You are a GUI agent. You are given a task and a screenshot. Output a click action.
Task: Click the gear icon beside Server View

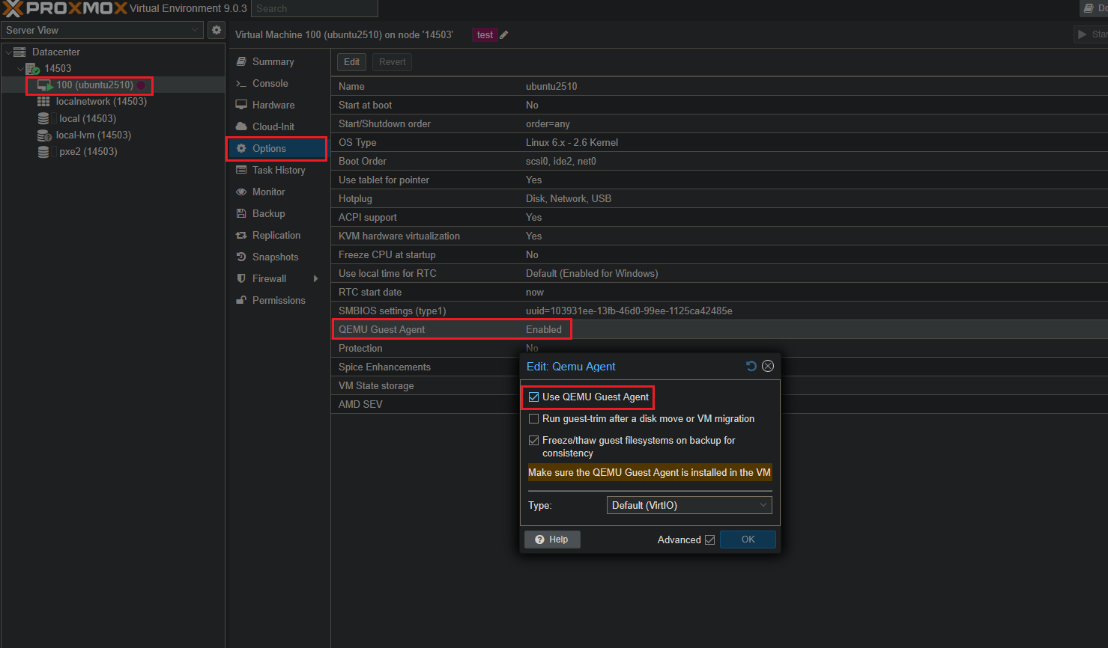(x=217, y=30)
